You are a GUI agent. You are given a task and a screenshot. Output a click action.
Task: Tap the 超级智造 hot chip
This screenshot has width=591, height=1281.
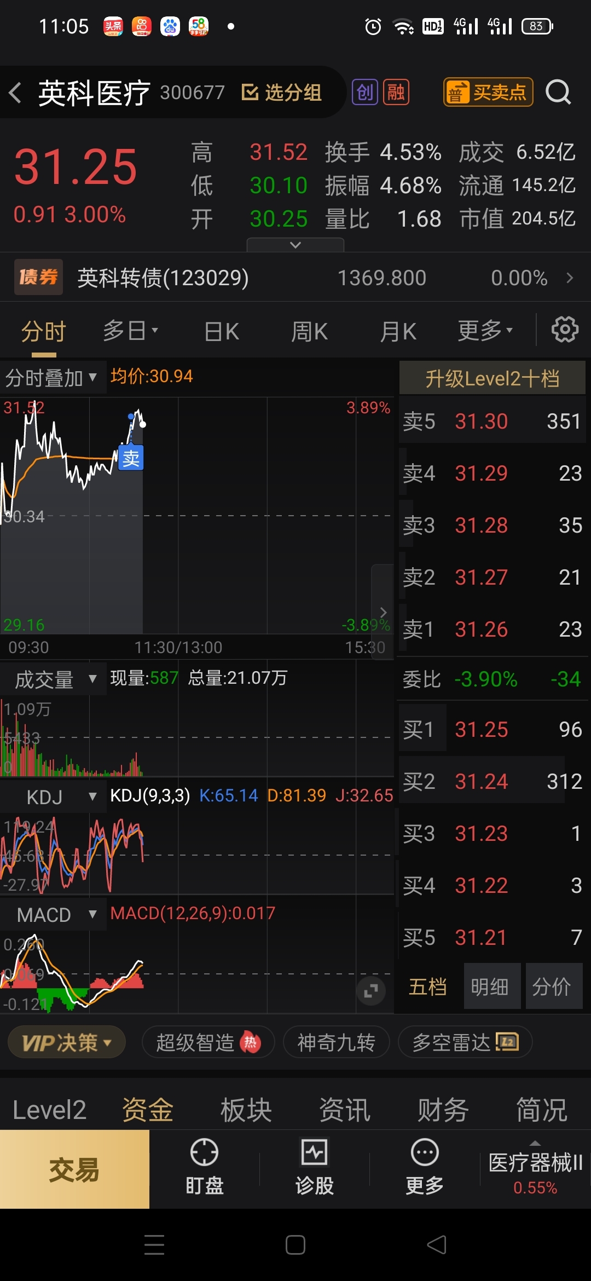click(x=208, y=1042)
